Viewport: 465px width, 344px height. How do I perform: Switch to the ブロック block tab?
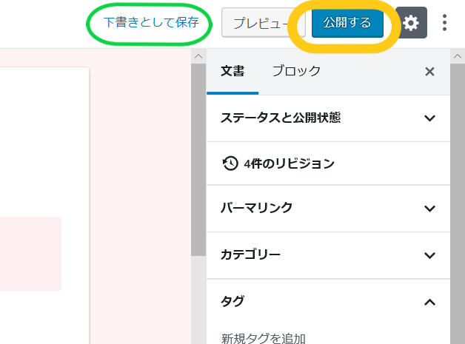click(x=296, y=72)
